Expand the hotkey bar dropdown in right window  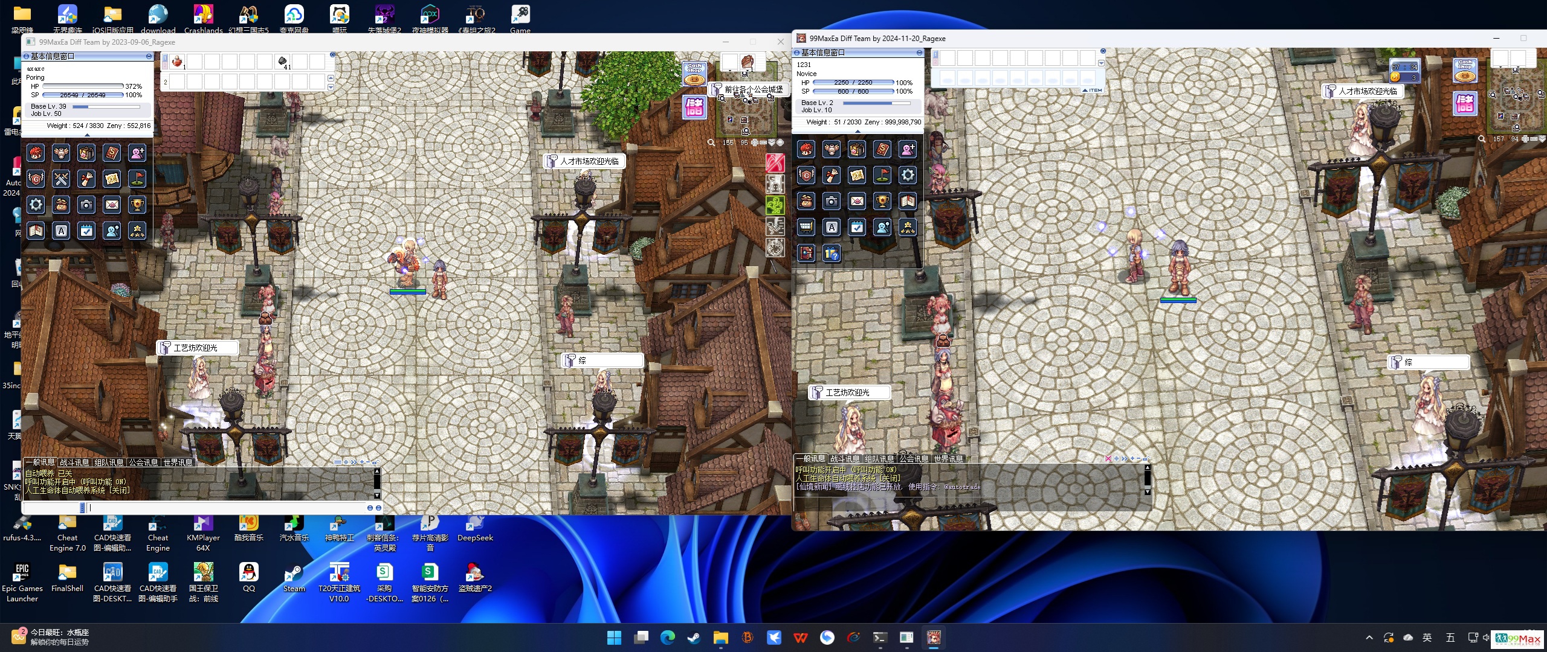click(x=1101, y=63)
